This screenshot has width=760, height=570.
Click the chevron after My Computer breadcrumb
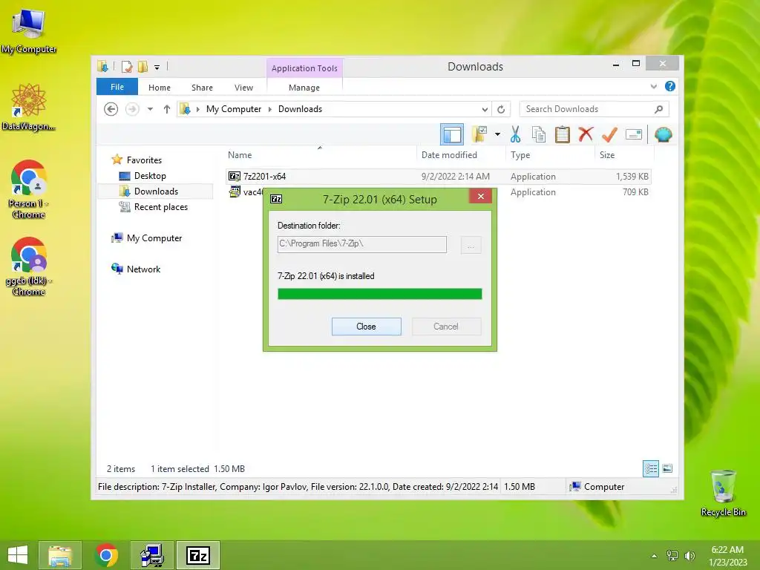coord(270,109)
